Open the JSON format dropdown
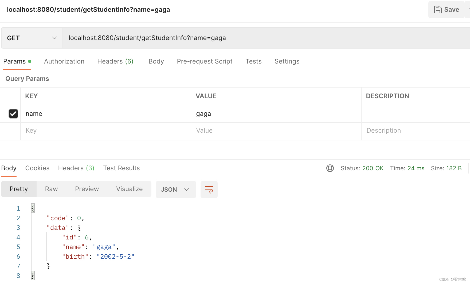Viewport: 470px width, 284px height. pyautogui.click(x=176, y=190)
